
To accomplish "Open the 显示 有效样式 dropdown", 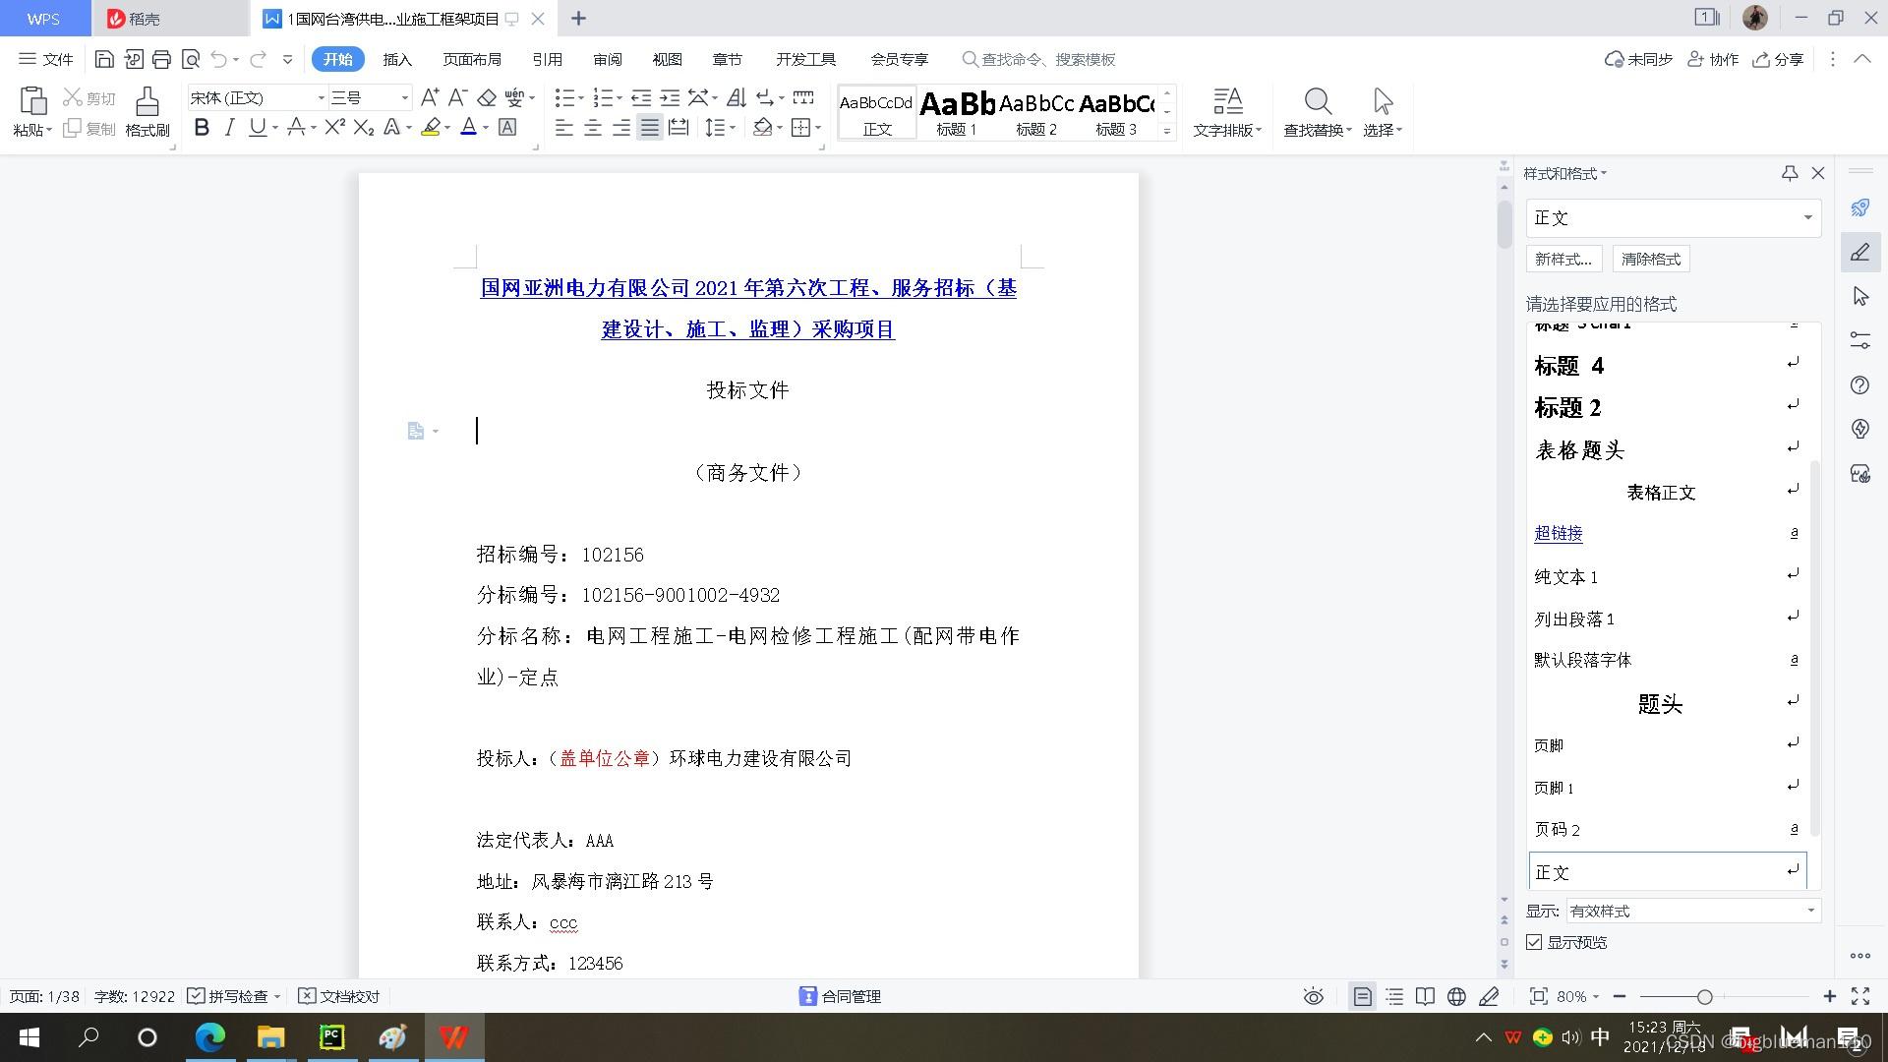I will 1693,911.
